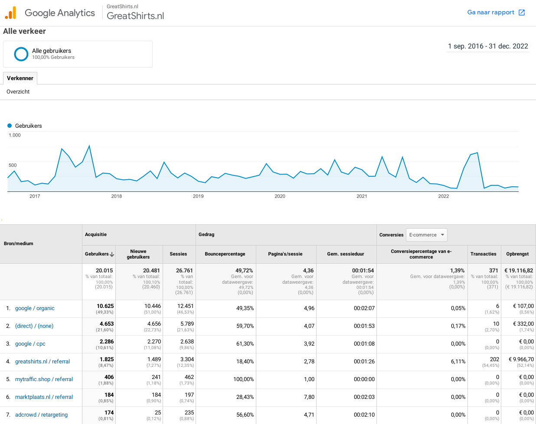Screen dimensions: 536x424
Task: Click the Gedrag column group header
Action: [x=206, y=234]
